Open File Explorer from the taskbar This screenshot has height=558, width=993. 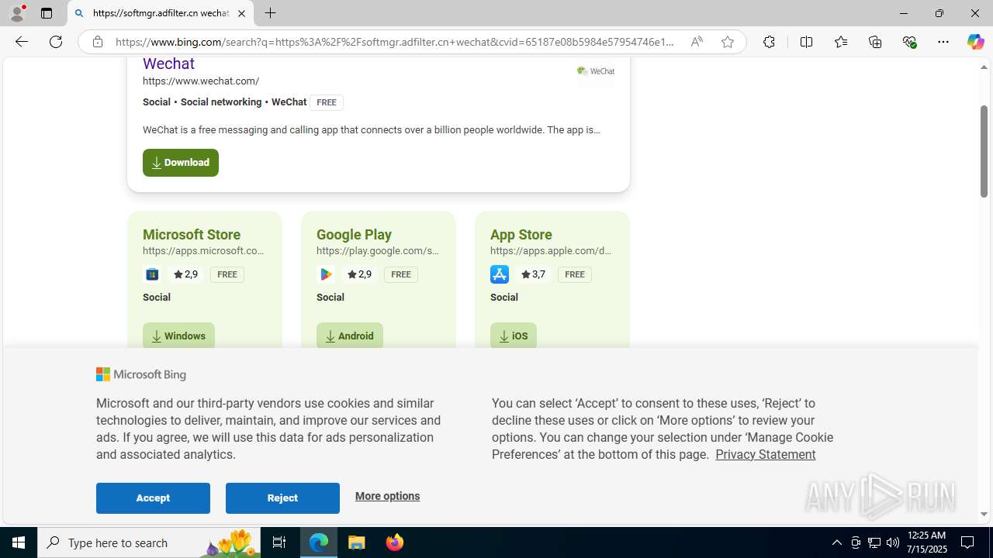click(357, 542)
